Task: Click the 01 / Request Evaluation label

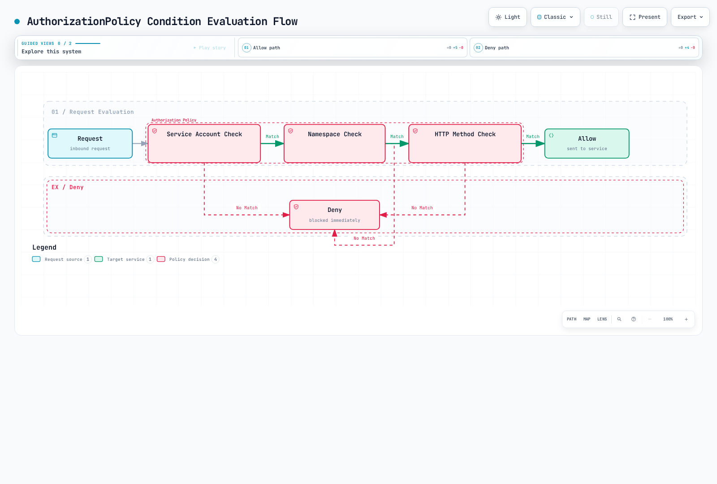Action: coord(93,112)
